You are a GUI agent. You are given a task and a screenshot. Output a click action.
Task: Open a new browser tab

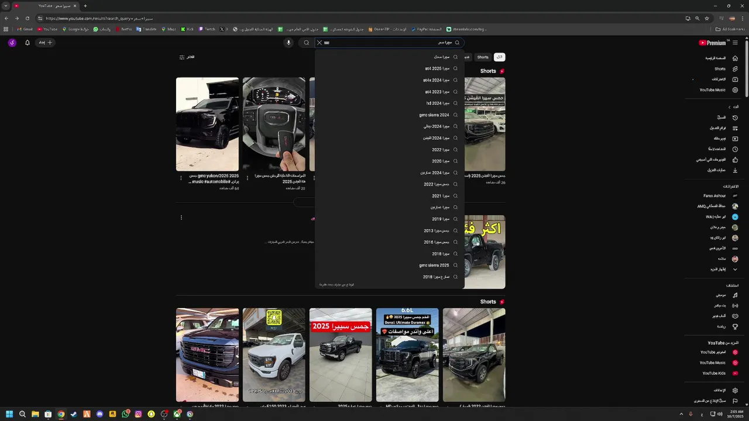(85, 6)
